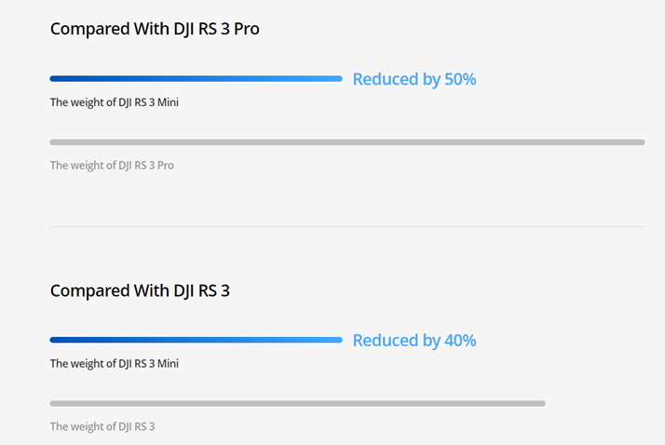The image size is (665, 445).
Task: Click the RS 3 Mini weight label in the RS 3 comparison
Action: tap(115, 364)
